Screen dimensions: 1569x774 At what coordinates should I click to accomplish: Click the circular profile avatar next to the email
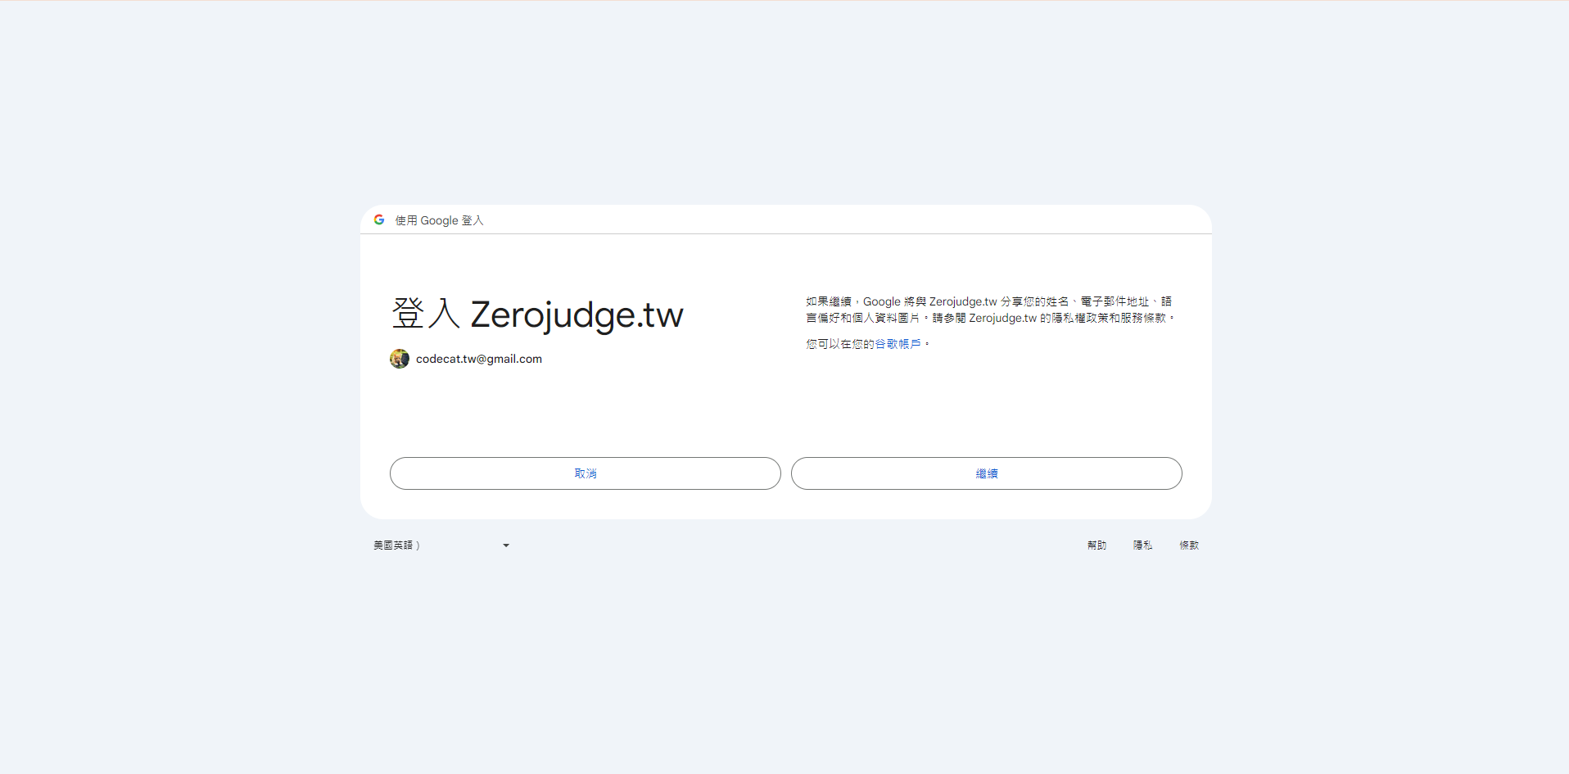399,359
